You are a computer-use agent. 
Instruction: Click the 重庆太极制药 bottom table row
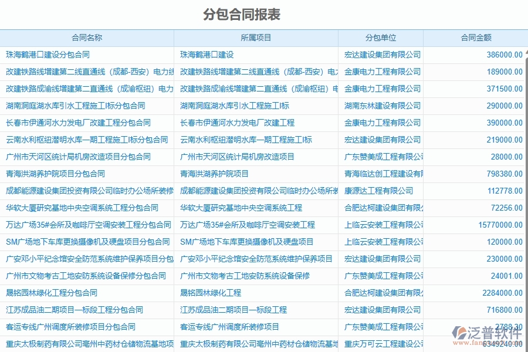pos(88,343)
